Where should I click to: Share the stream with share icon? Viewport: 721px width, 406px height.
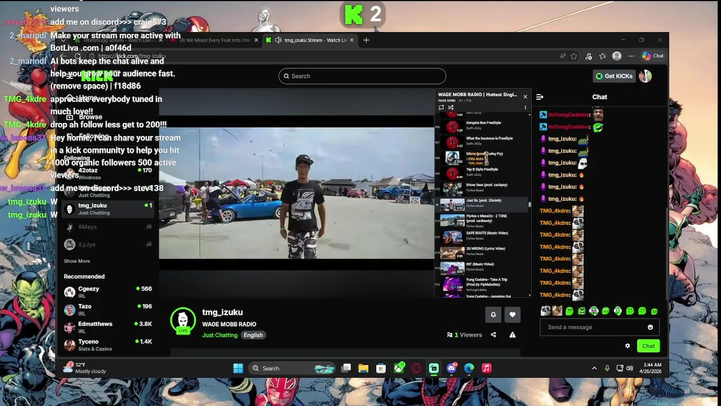(493, 335)
